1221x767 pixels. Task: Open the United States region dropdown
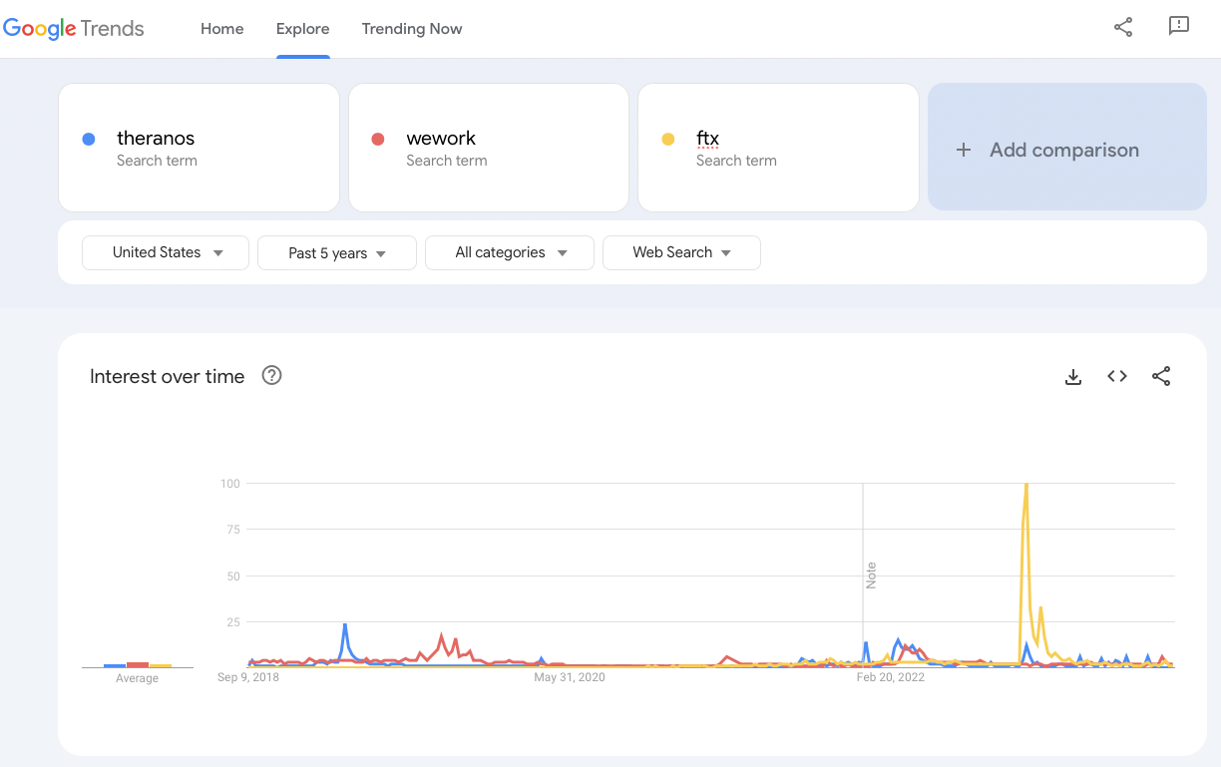[x=166, y=252]
